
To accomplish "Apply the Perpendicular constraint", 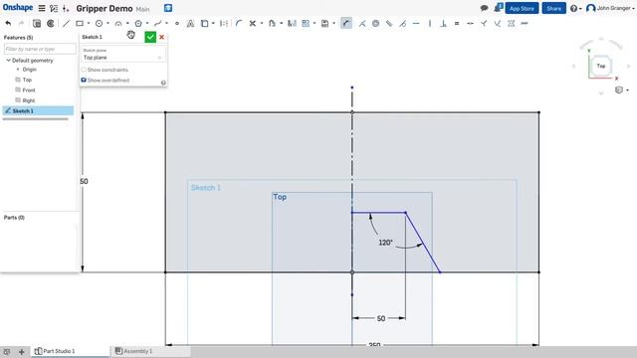I will coord(443,24).
